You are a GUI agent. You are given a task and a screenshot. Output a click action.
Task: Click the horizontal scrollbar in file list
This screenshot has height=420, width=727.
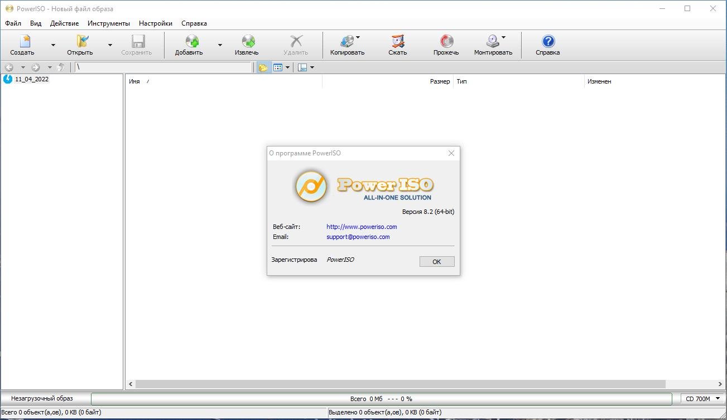[401, 384]
